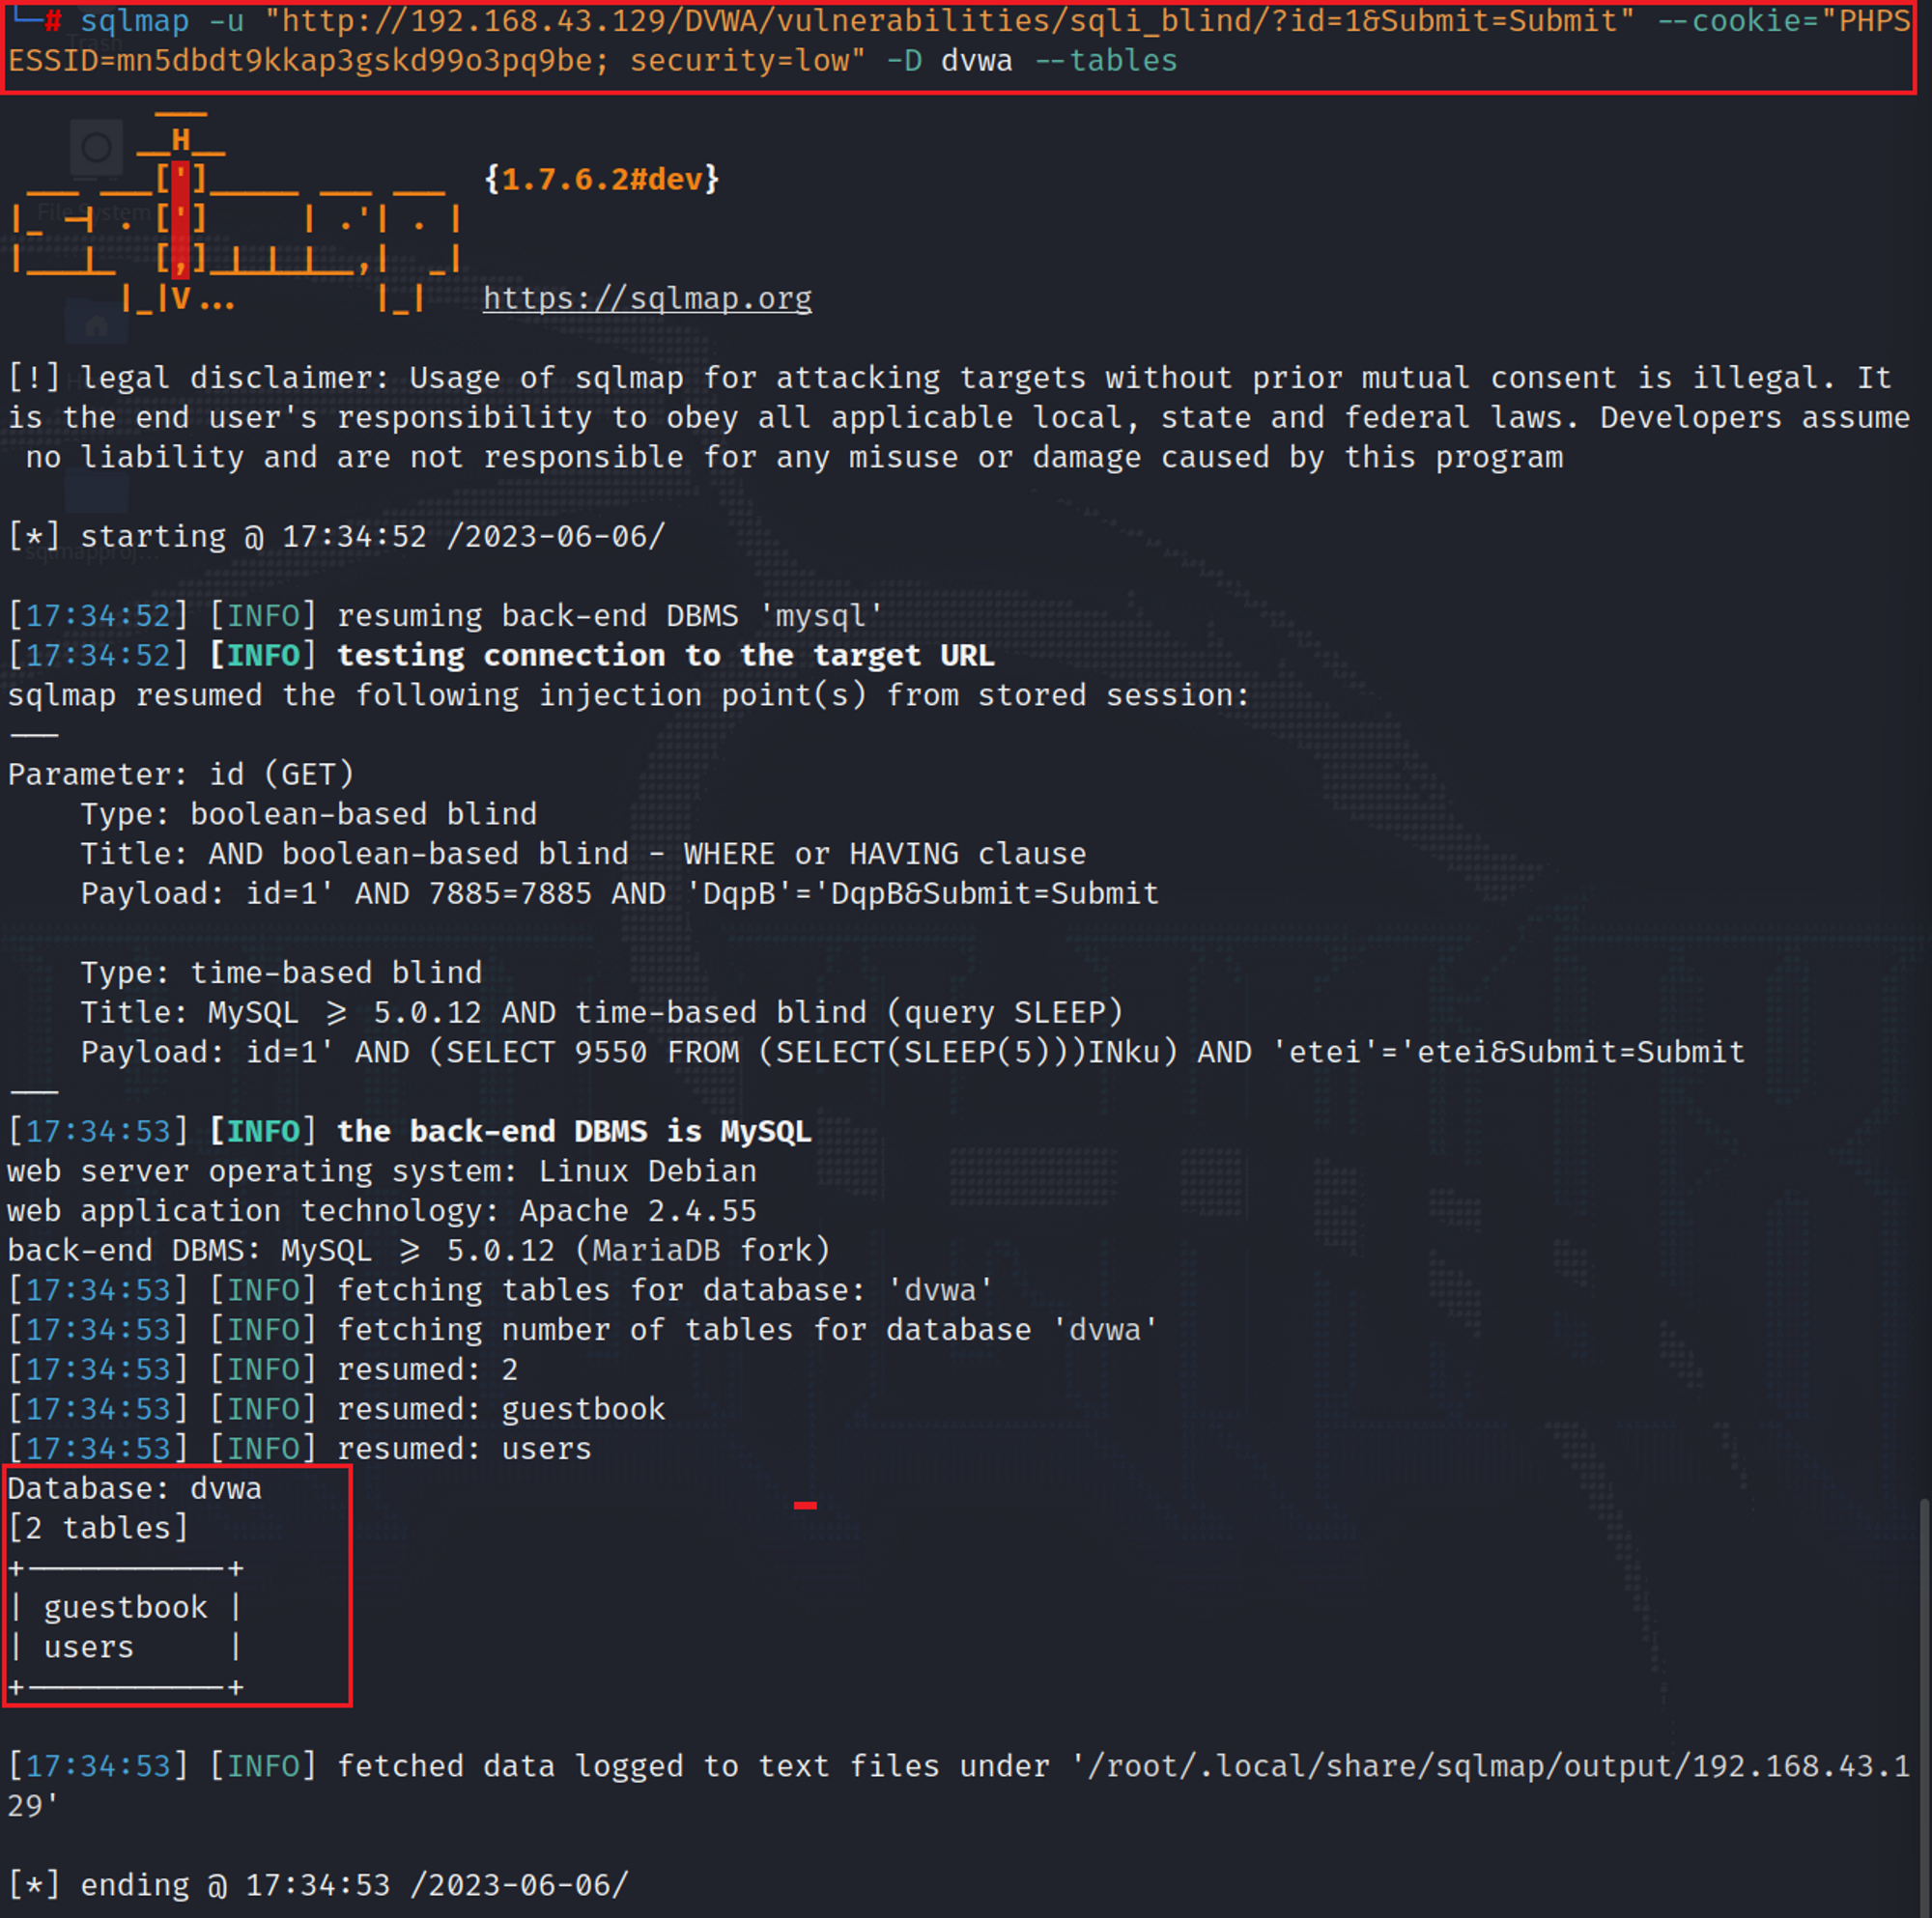Click the small red cursor mark
Viewport: 1932px width, 1918px height.
[x=805, y=1504]
